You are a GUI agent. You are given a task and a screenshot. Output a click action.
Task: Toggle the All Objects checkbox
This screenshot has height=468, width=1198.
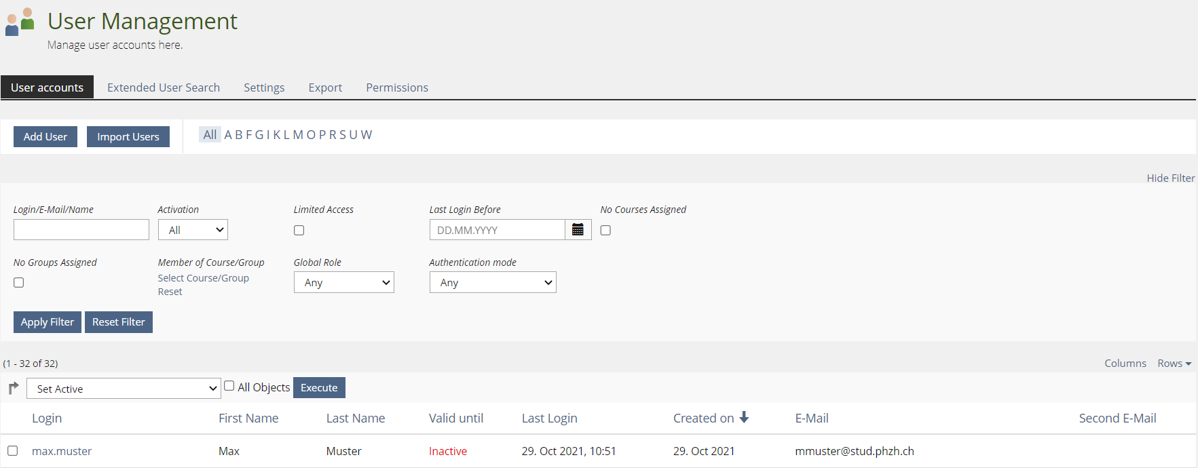pyautogui.click(x=229, y=386)
